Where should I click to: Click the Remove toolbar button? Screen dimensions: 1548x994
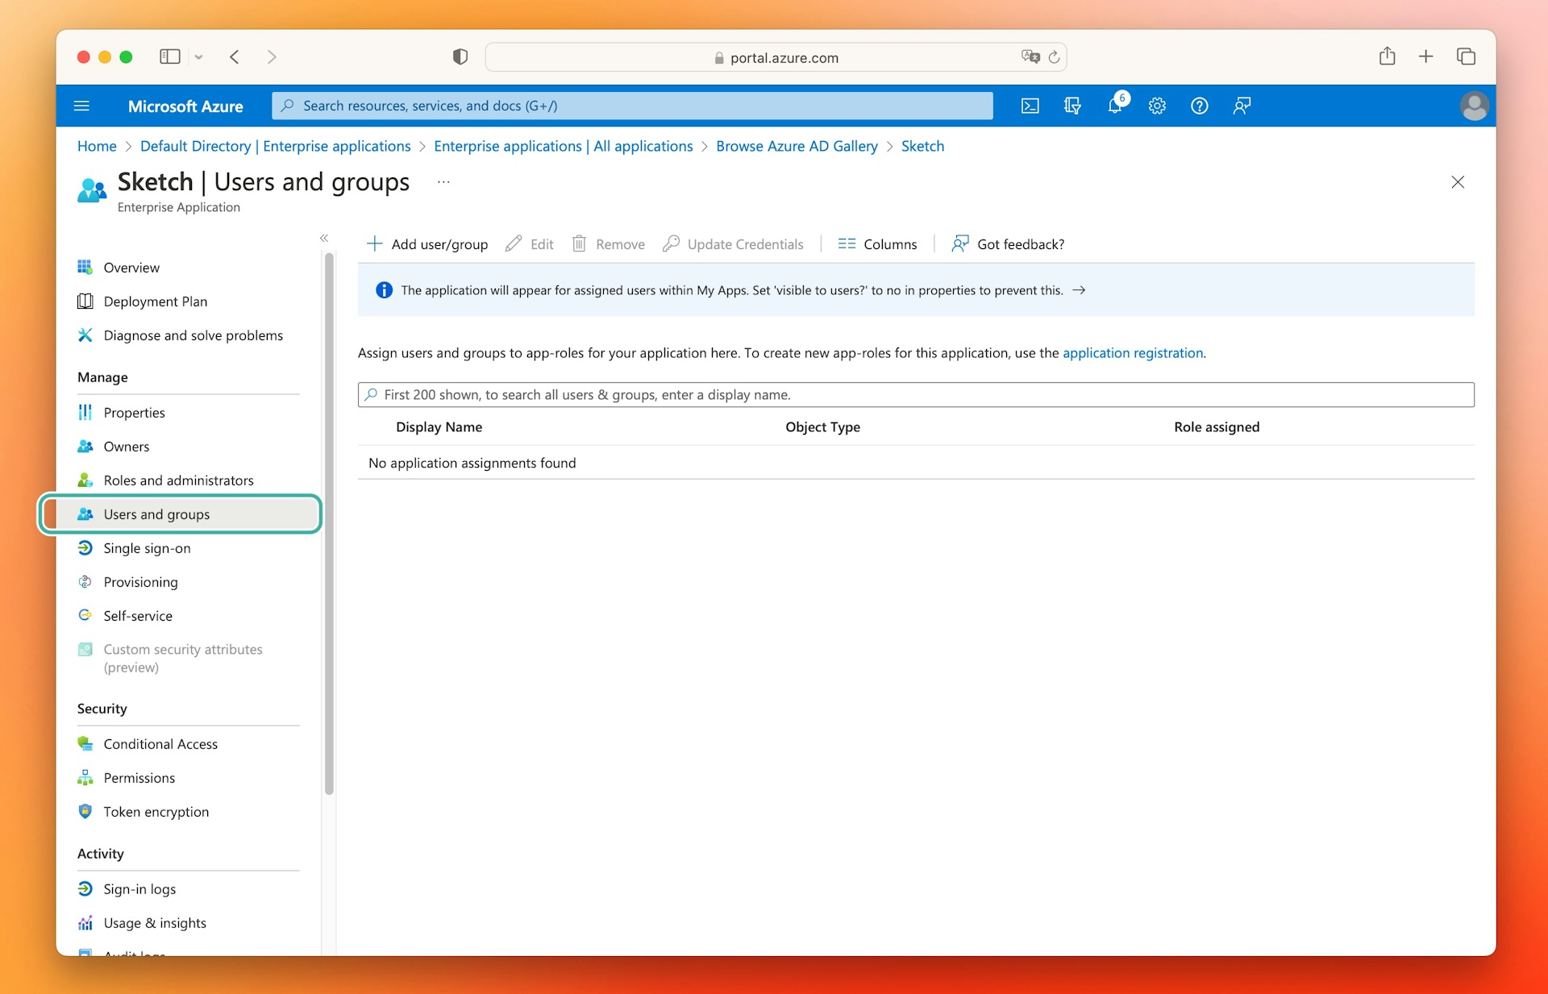(x=609, y=244)
